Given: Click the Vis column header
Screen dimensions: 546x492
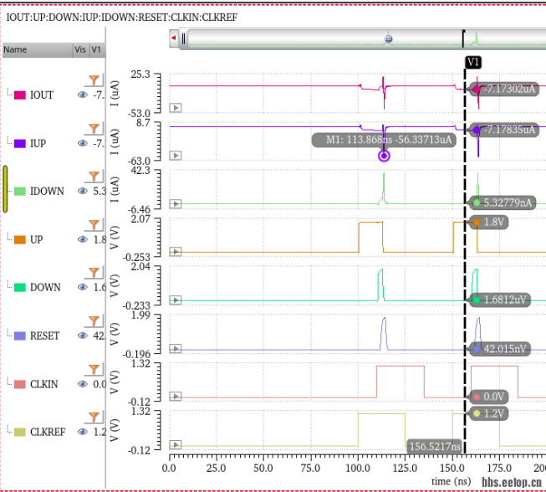Looking at the screenshot, I should coord(80,49).
